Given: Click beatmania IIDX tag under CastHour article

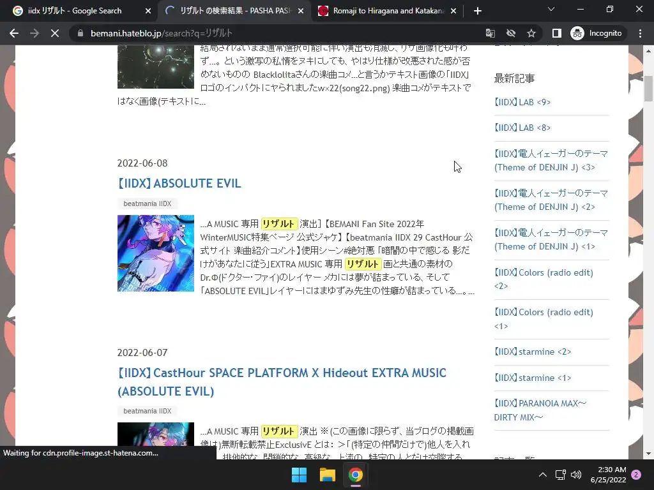Looking at the screenshot, I should 148,411.
